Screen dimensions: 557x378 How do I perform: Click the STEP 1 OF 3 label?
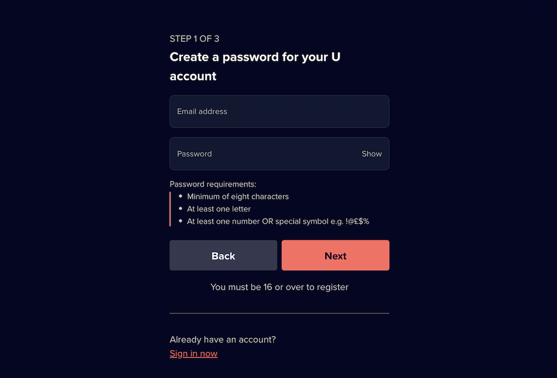pos(194,38)
